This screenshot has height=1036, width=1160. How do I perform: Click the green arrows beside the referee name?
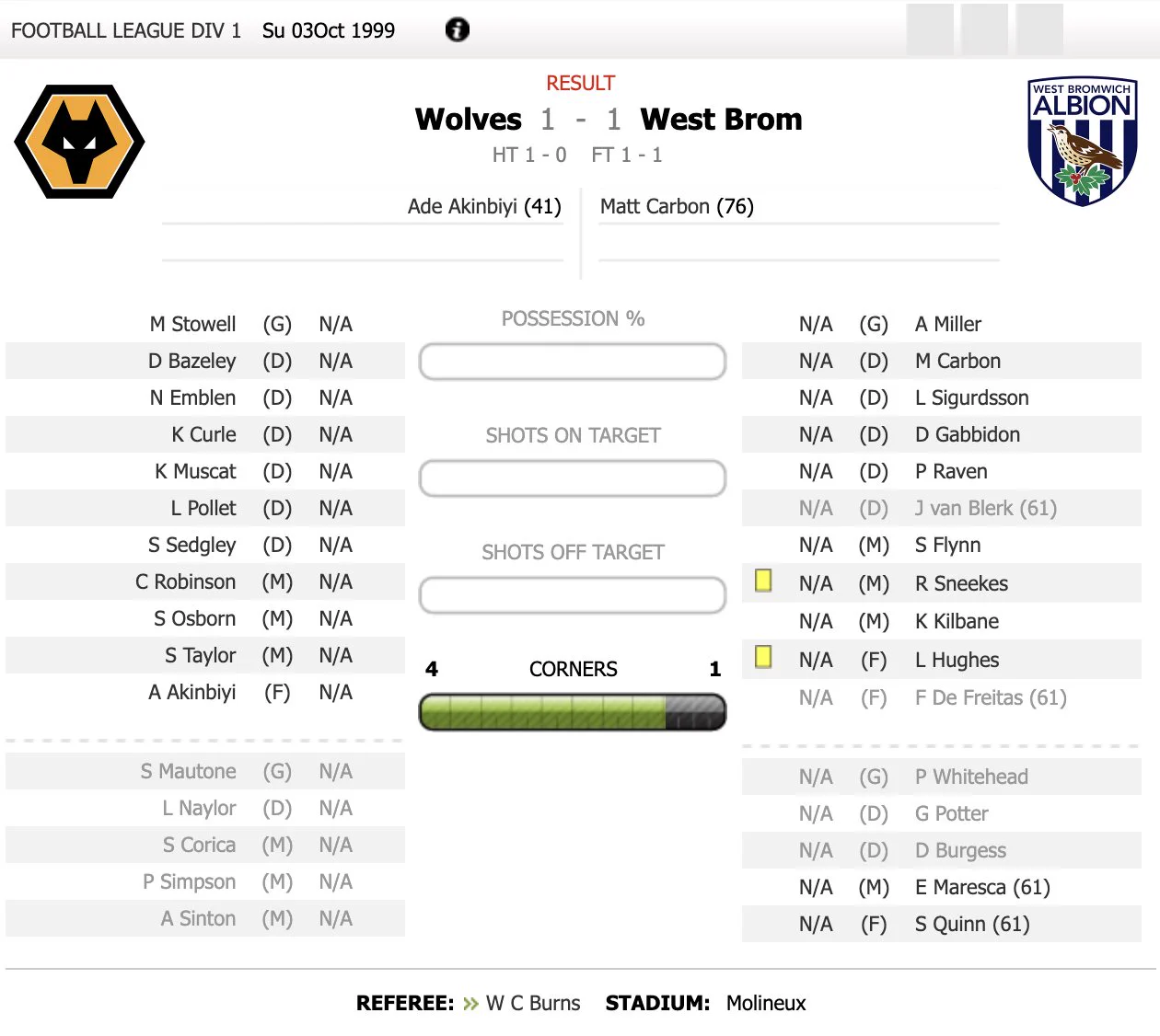(470, 1003)
